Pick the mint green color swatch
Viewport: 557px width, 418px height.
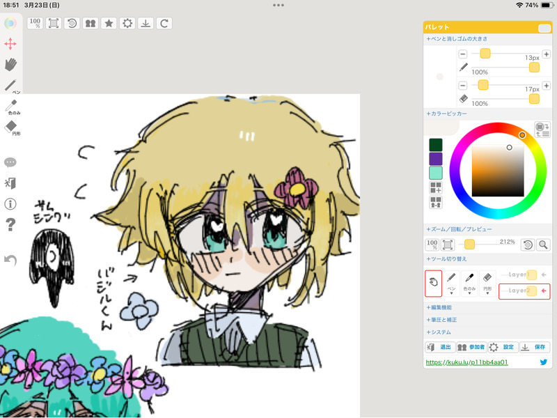click(x=436, y=173)
